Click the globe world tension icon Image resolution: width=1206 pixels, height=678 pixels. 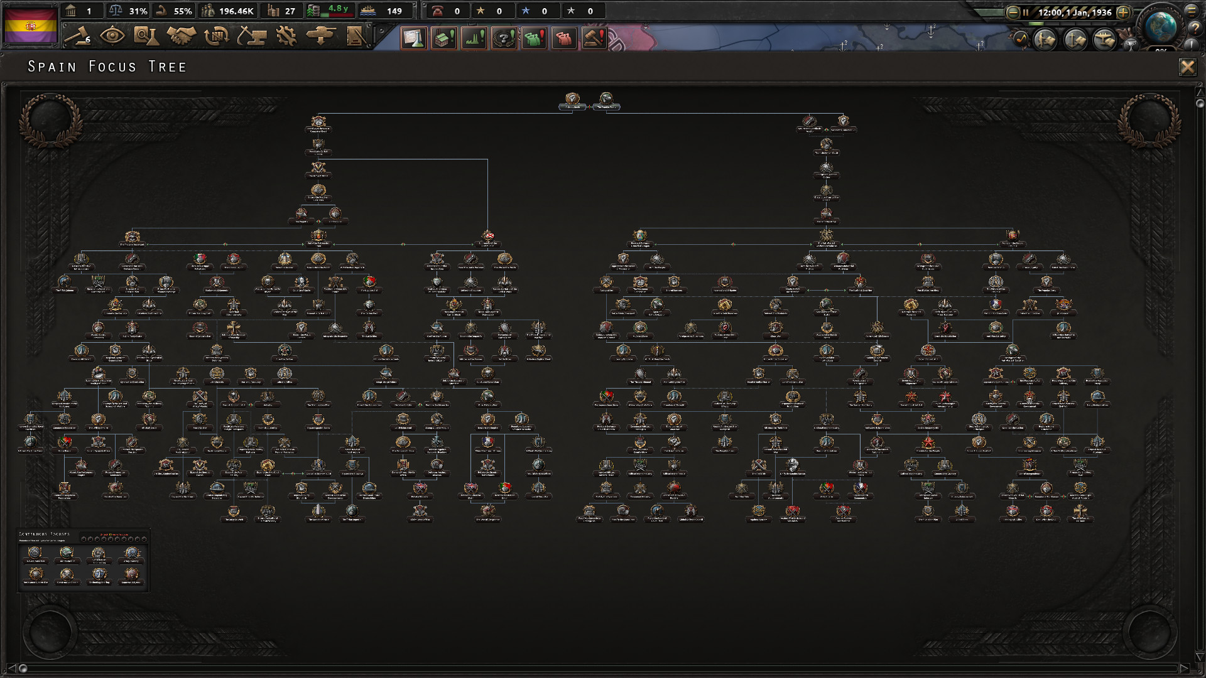(x=1161, y=28)
